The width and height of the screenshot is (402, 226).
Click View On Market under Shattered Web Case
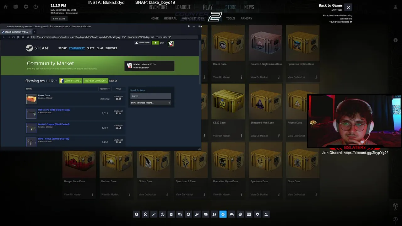259,136
